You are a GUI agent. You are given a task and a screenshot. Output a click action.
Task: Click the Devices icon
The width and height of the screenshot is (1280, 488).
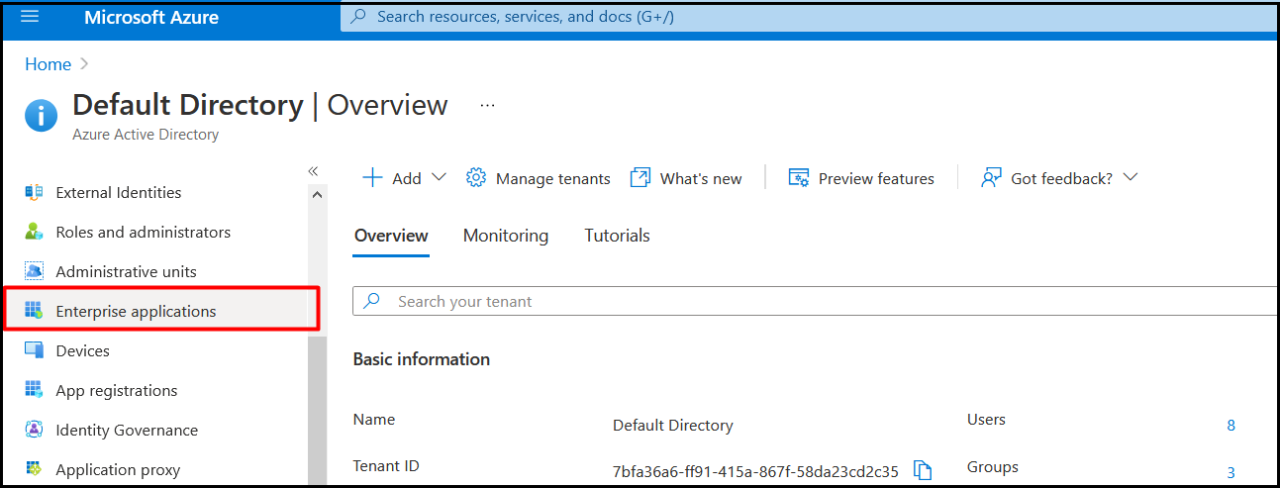pyautogui.click(x=34, y=350)
